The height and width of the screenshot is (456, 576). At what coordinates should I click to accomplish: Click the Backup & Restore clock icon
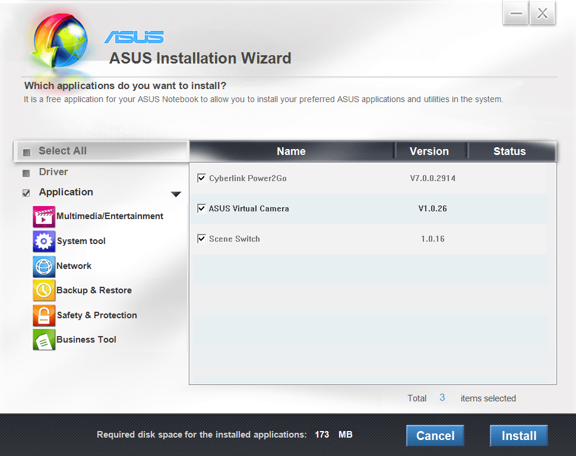(44, 291)
